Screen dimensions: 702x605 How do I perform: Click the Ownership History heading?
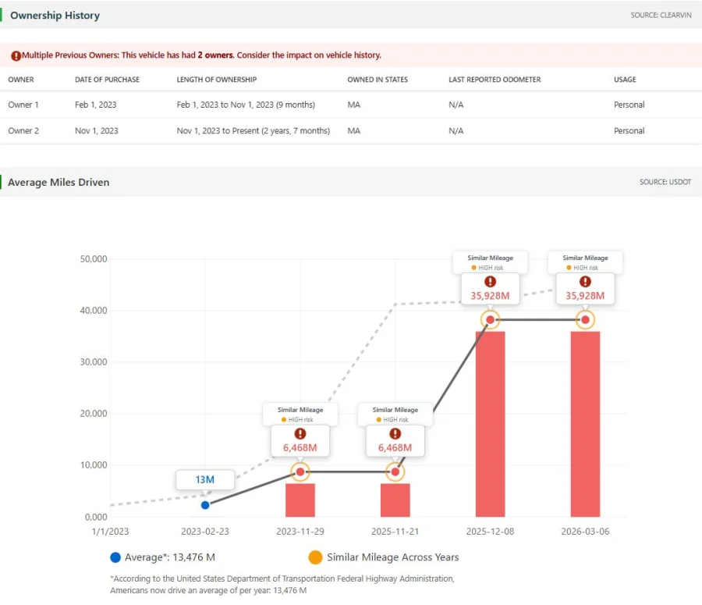tap(55, 16)
